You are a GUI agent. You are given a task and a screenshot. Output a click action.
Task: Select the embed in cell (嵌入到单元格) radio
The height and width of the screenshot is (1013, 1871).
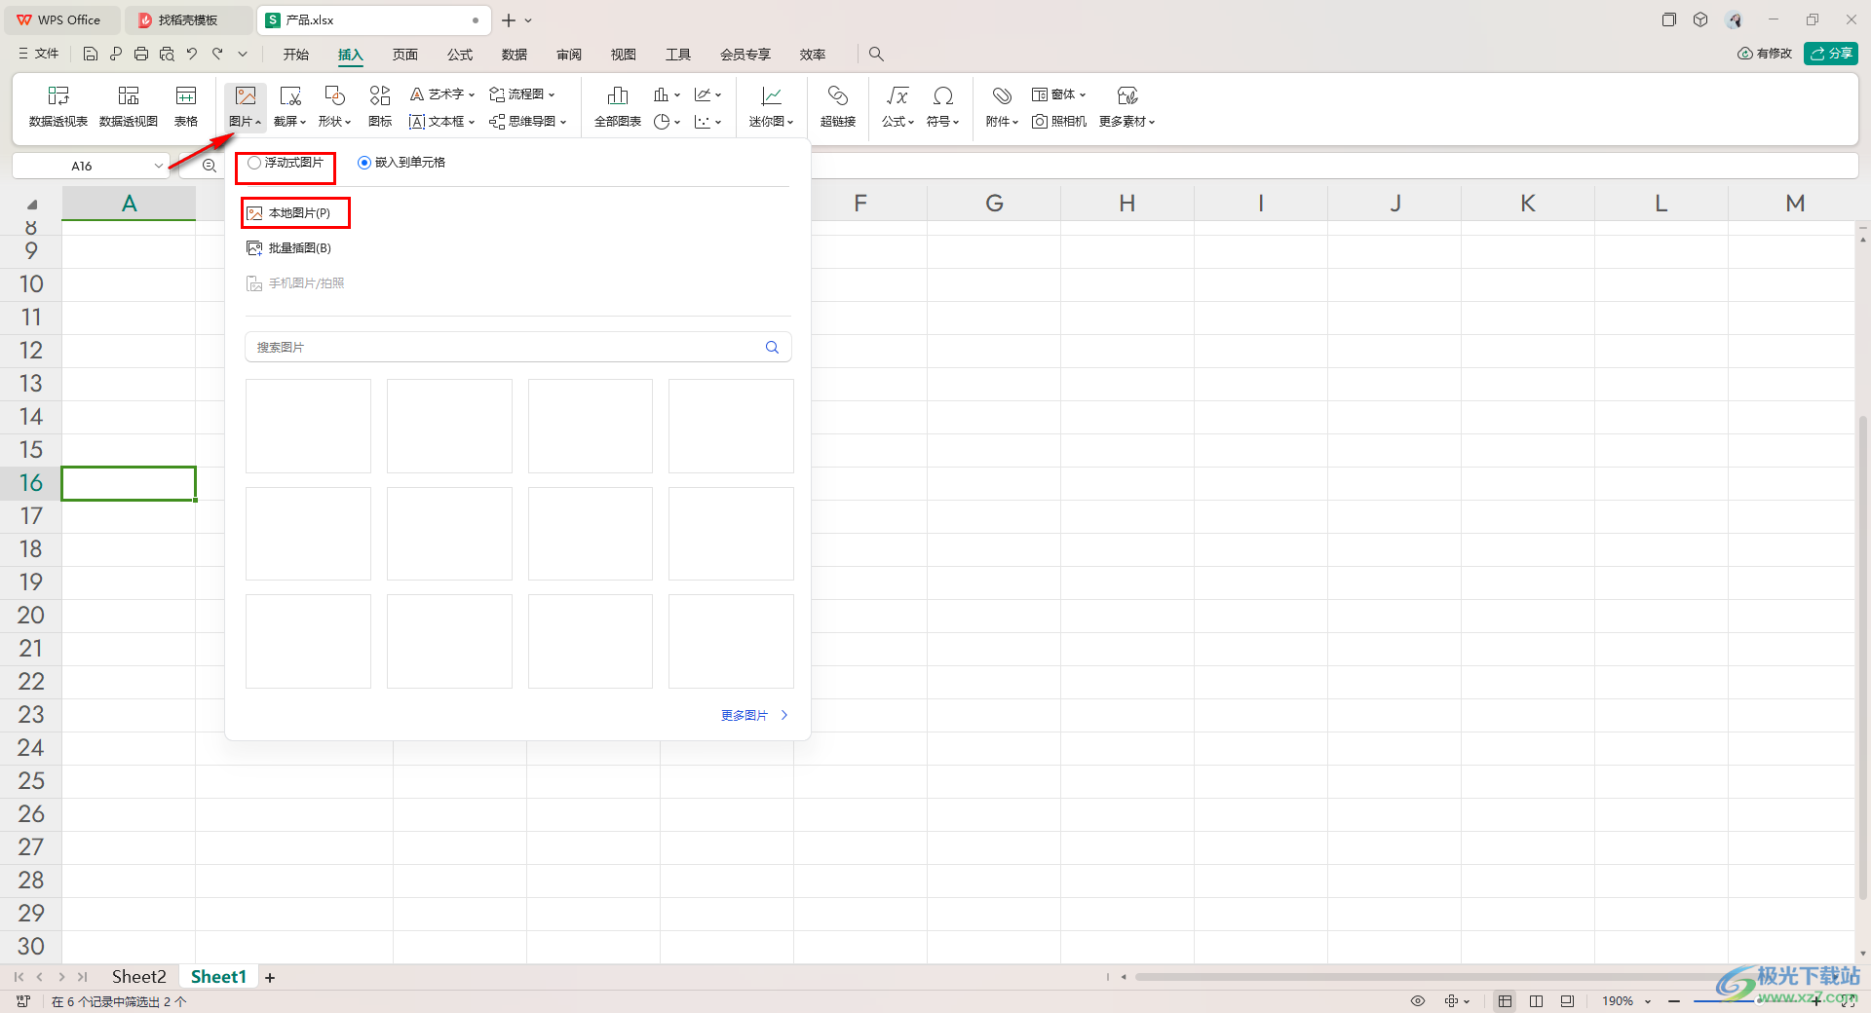364,163
